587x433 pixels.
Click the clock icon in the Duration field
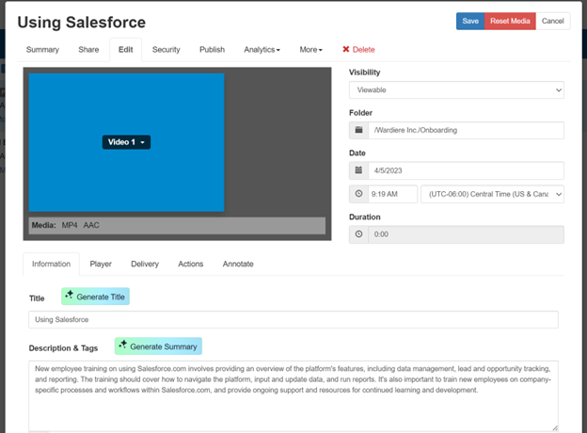(x=357, y=234)
